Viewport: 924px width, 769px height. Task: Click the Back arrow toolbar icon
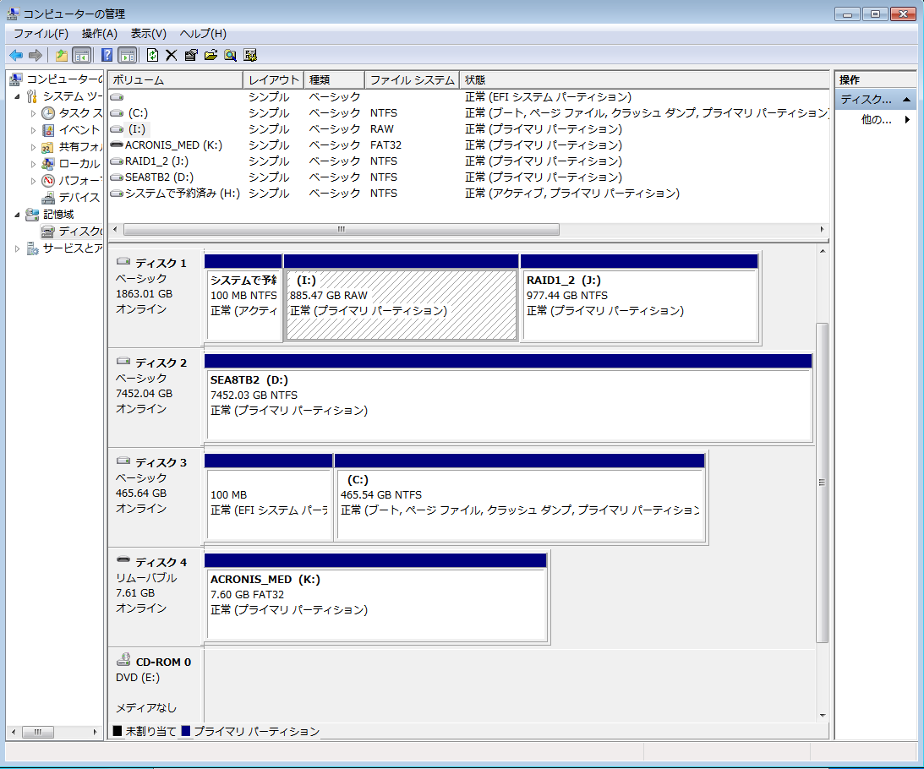(15, 55)
